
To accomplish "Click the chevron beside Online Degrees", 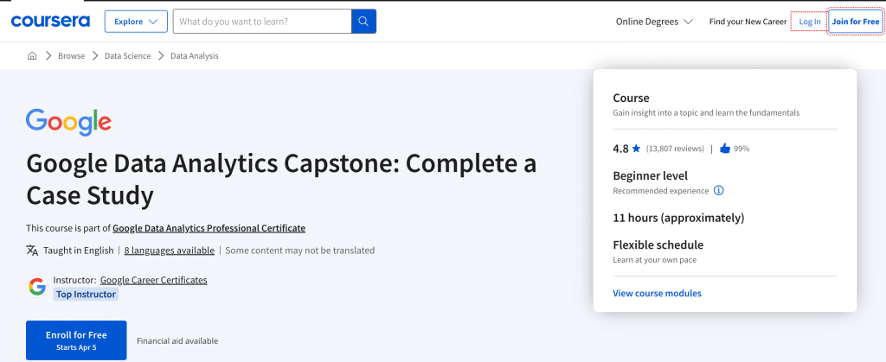I will [x=688, y=22].
